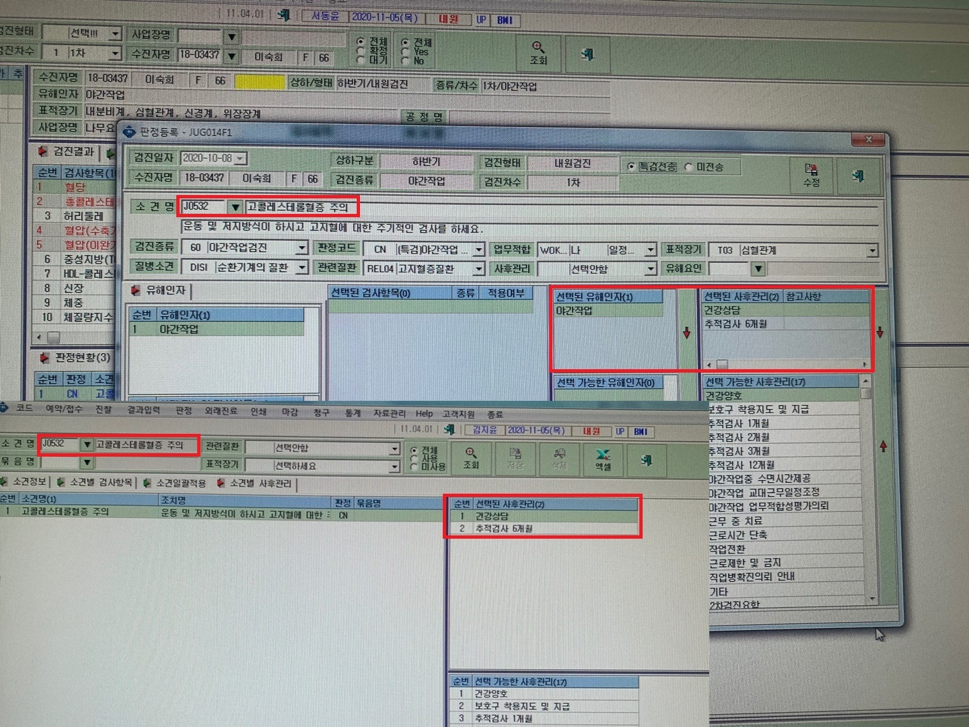Click the 선택 가능한 사후관리 list scrollbar down arrow
Screen dimensions: 969x727
pos(872,597)
